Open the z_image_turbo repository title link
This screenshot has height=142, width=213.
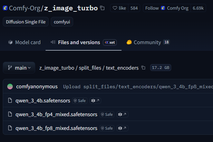[71, 8]
